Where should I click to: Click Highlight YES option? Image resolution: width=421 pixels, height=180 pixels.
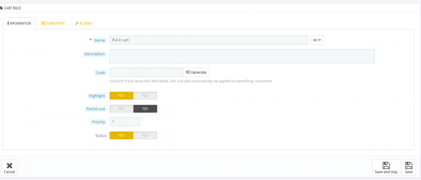(x=121, y=96)
